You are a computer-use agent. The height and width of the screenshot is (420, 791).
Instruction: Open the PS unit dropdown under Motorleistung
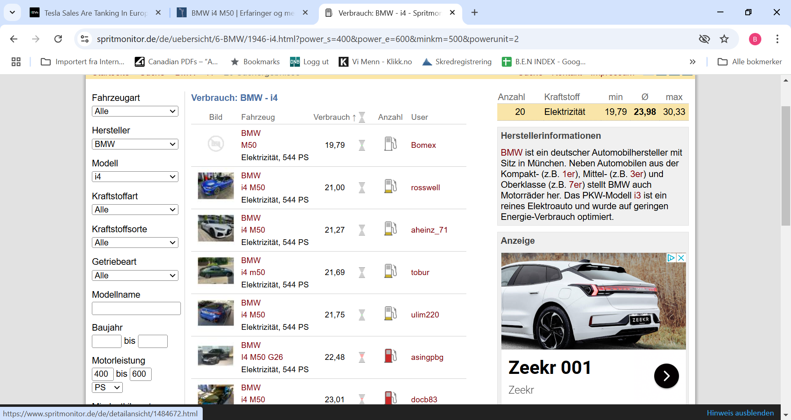[x=107, y=387]
